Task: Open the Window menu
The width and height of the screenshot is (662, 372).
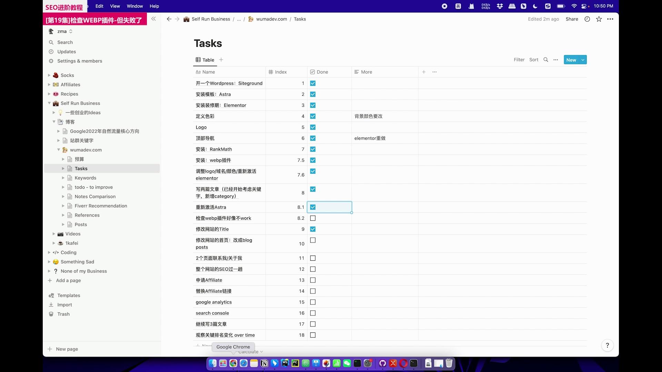Action: point(135,6)
